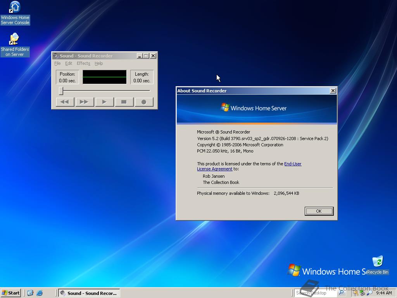The image size is (397, 298).
Task: Seek to start in Sound Recorder
Action: (x=65, y=102)
